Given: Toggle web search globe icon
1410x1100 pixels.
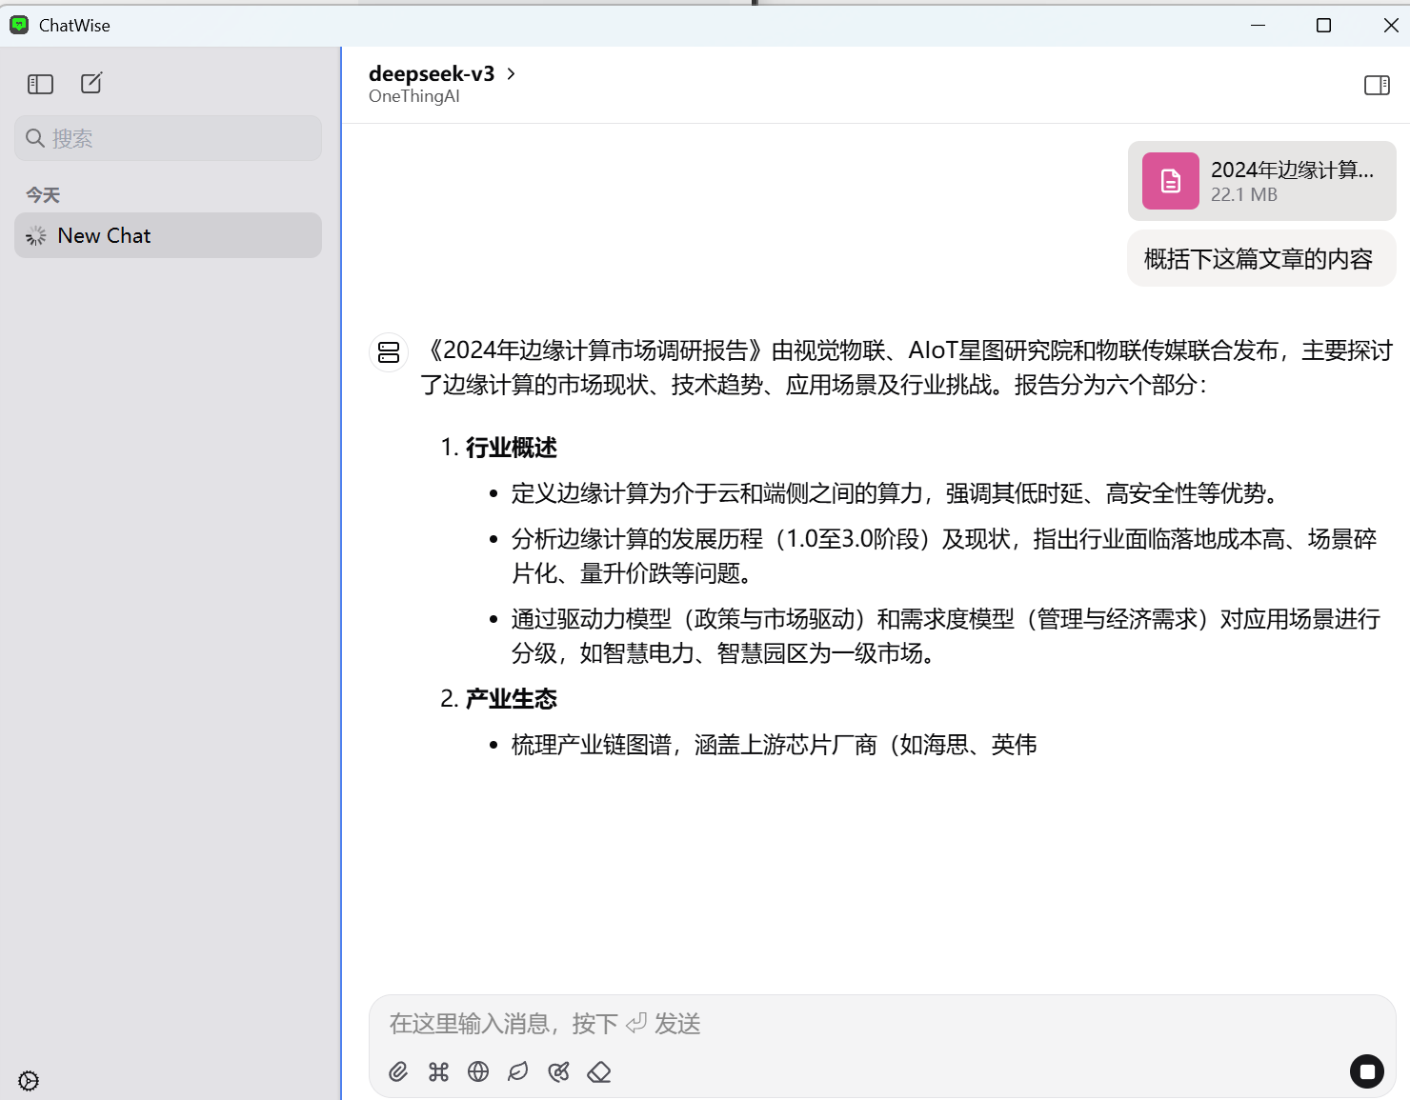Looking at the screenshot, I should (x=478, y=1072).
